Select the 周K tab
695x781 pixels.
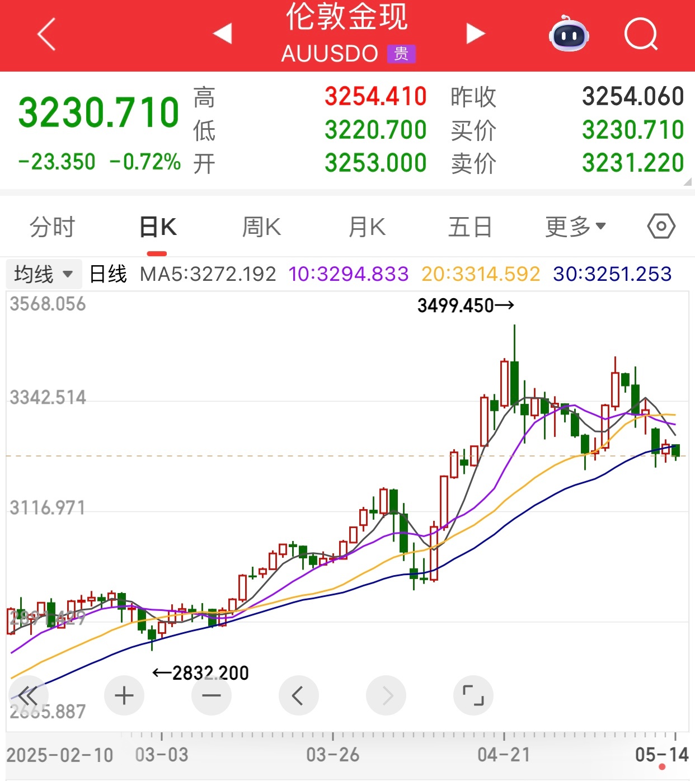261,227
